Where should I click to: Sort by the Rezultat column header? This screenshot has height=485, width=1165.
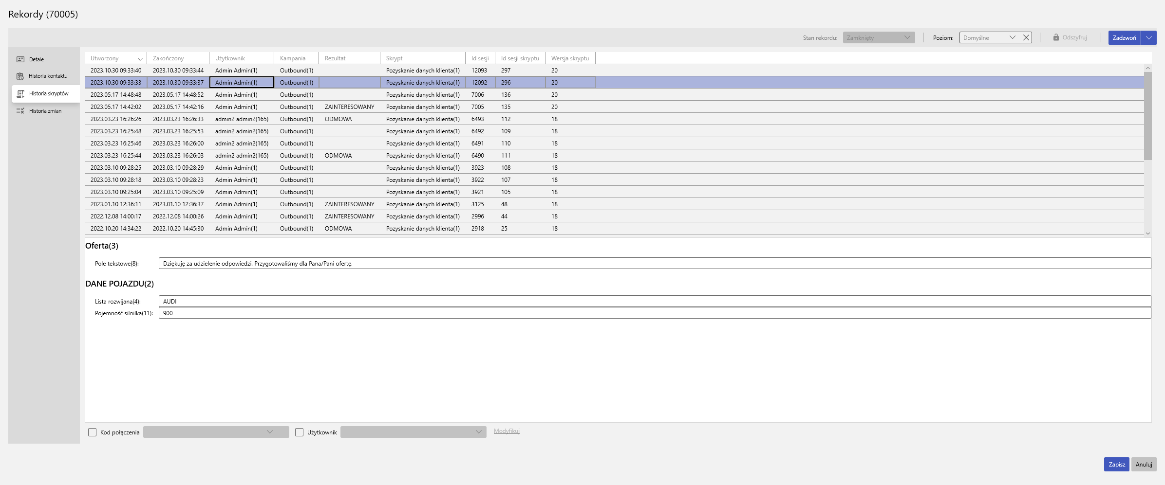click(335, 58)
